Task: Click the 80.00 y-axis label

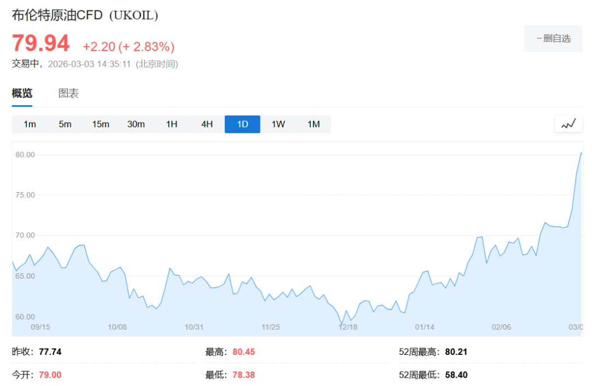Action: (x=25, y=154)
